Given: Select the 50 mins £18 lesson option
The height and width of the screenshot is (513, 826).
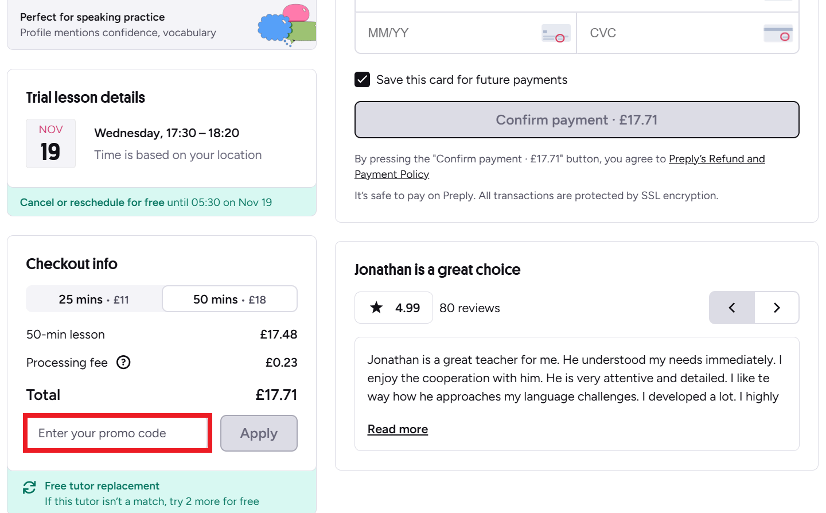Looking at the screenshot, I should (x=229, y=300).
